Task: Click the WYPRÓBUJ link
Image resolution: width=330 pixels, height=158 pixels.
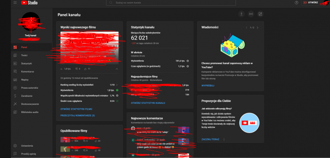Action: click(x=208, y=86)
